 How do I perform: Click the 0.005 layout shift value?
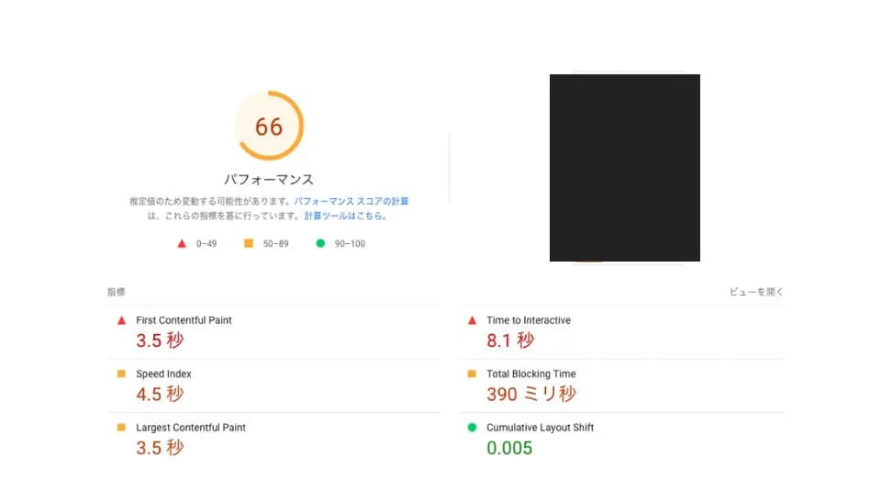[509, 448]
